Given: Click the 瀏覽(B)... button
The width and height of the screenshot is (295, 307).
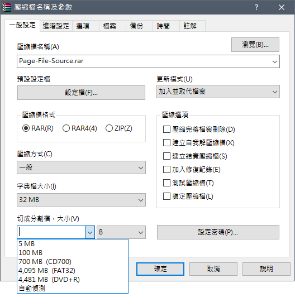Looking at the screenshot, I should (255, 45).
